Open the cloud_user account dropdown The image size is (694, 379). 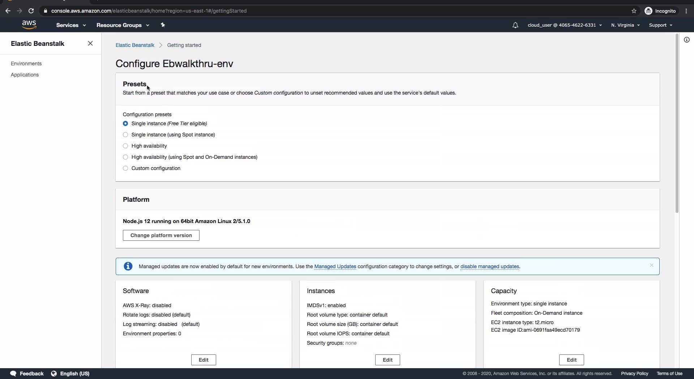click(x=565, y=25)
